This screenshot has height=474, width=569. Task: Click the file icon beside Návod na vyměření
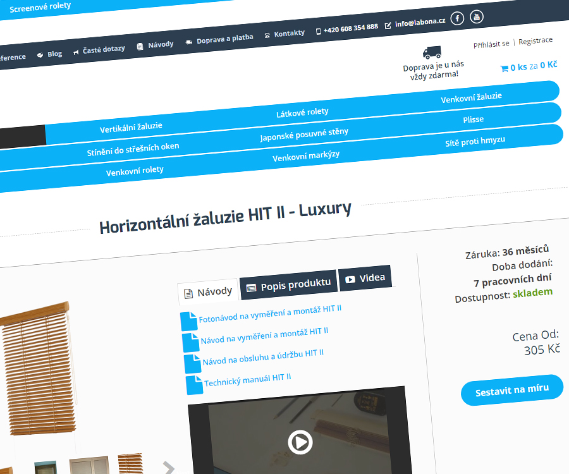point(190,343)
